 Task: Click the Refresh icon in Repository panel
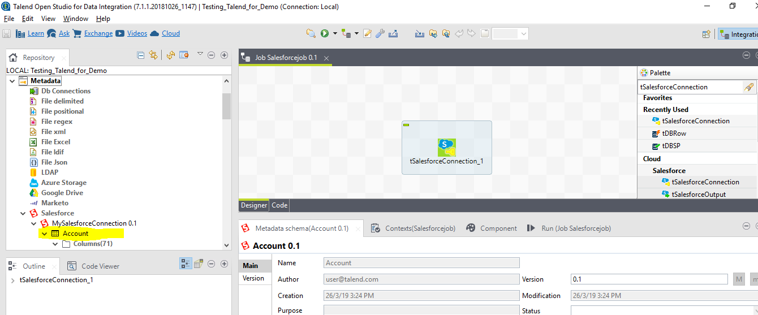point(170,55)
